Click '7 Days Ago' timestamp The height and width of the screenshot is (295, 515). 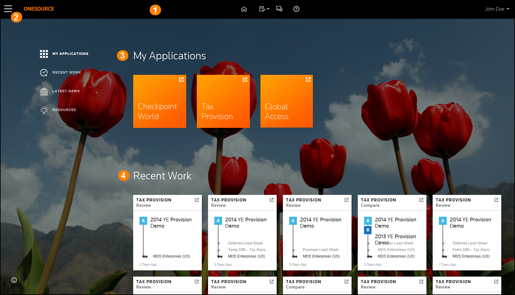coord(447,264)
